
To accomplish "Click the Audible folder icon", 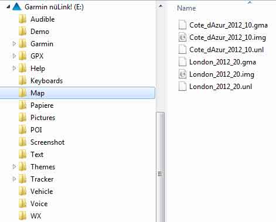I will click(22, 19).
